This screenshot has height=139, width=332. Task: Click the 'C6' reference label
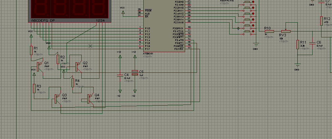coord(319,42)
